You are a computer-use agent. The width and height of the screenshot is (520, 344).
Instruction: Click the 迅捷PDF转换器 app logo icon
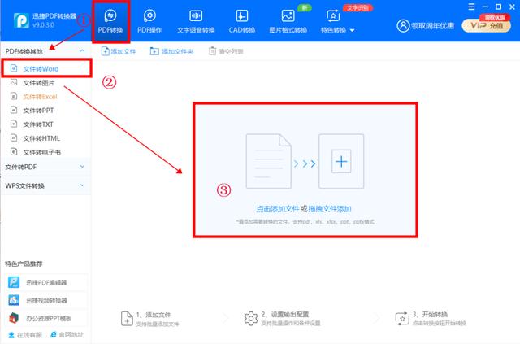coord(22,20)
